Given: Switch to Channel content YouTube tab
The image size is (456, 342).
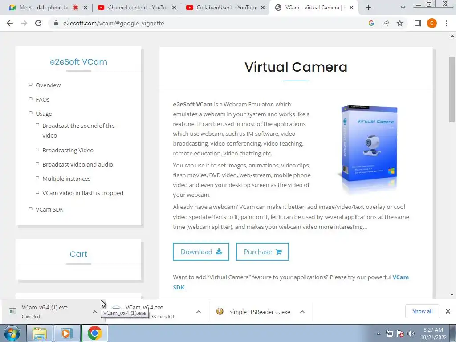Looking at the screenshot, I should click(x=138, y=8).
